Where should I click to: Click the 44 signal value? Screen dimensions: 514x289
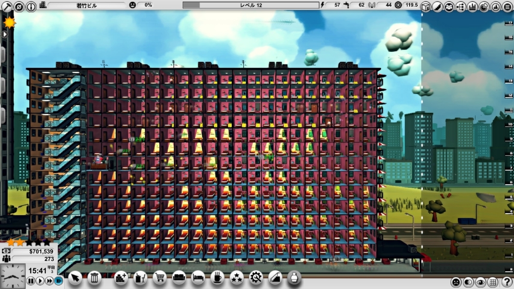[388, 5]
